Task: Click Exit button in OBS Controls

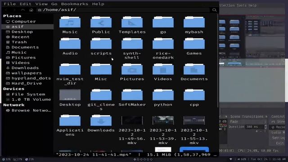Action: coord(279,143)
